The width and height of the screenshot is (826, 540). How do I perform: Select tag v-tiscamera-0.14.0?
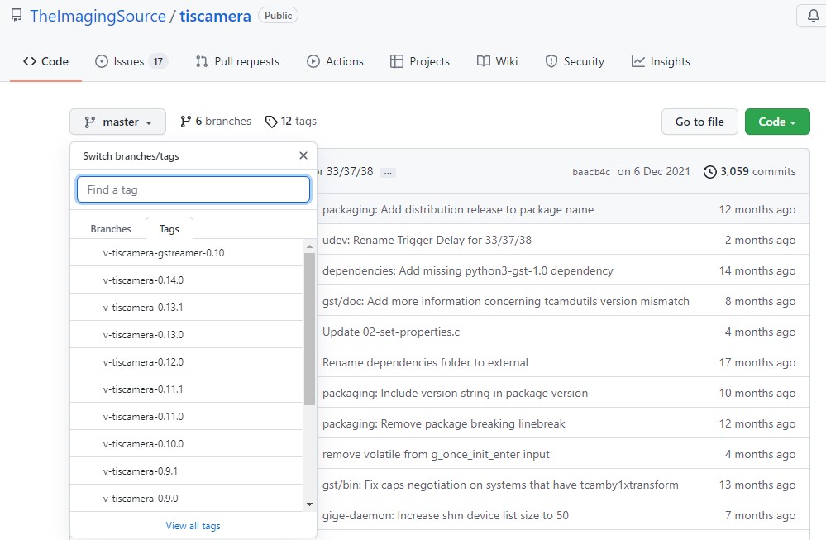point(187,280)
